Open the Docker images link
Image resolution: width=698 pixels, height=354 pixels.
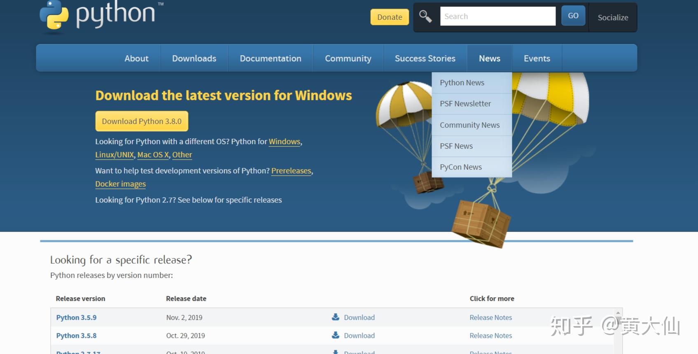pos(121,184)
